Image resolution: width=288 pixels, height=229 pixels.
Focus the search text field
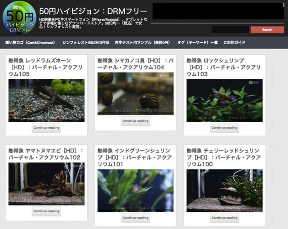[x=230, y=30]
